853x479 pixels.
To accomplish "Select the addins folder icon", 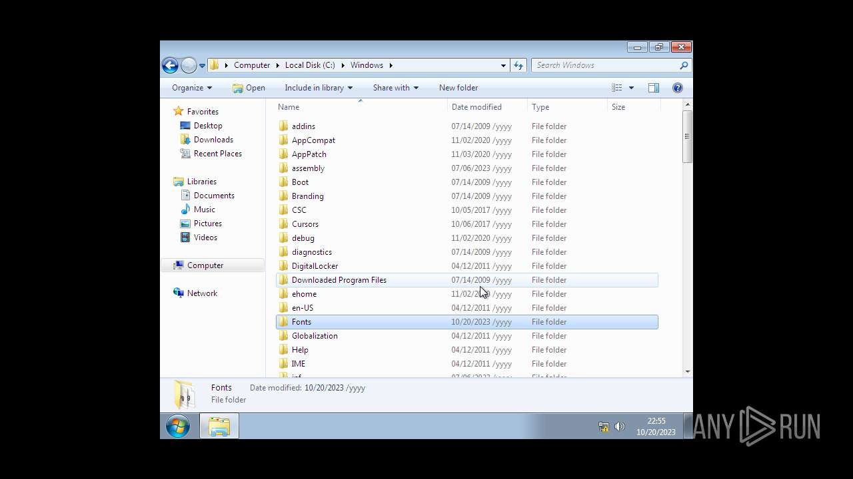I will point(283,126).
